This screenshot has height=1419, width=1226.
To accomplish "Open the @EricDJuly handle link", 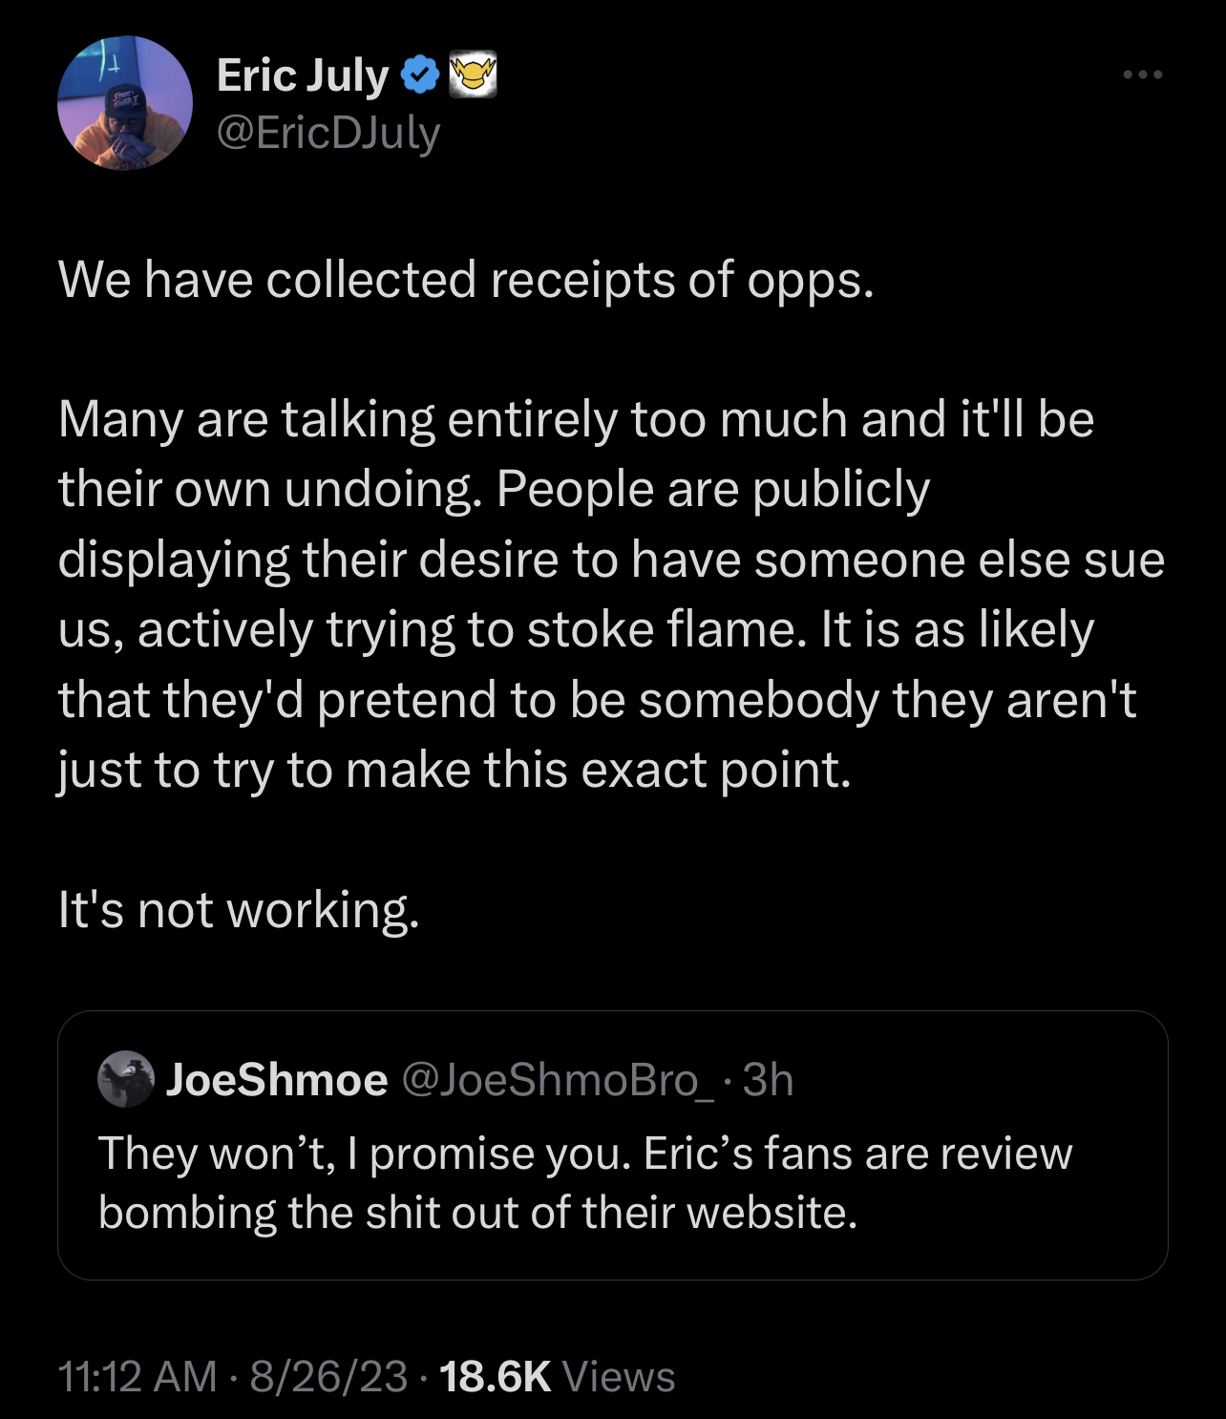I will 328,133.
